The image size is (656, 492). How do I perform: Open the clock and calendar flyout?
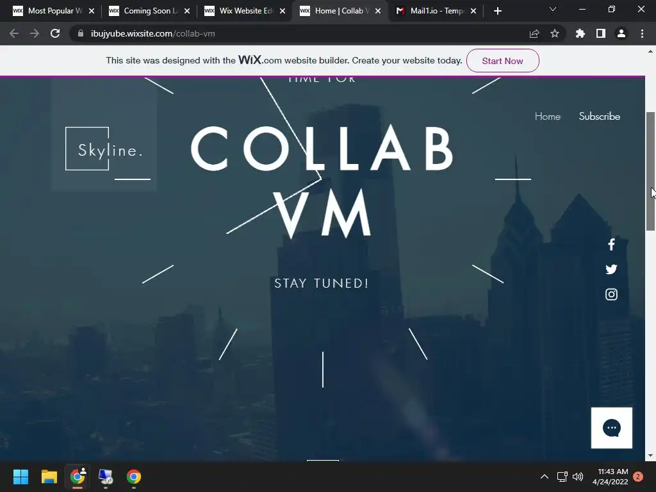coord(611,477)
